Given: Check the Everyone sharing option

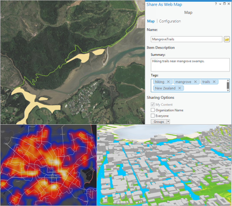Looking at the screenshot, I should click(153, 116).
